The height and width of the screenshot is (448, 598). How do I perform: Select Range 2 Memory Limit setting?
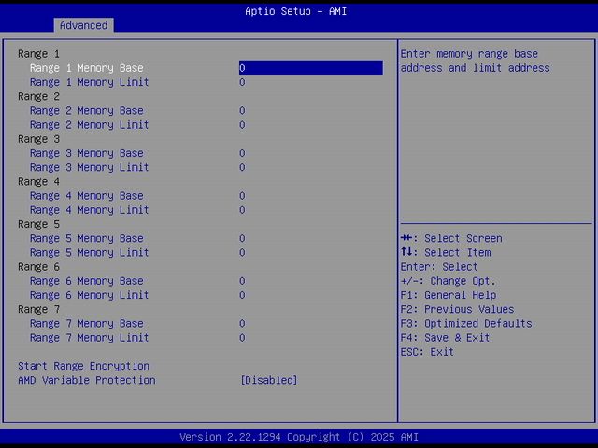tap(90, 125)
